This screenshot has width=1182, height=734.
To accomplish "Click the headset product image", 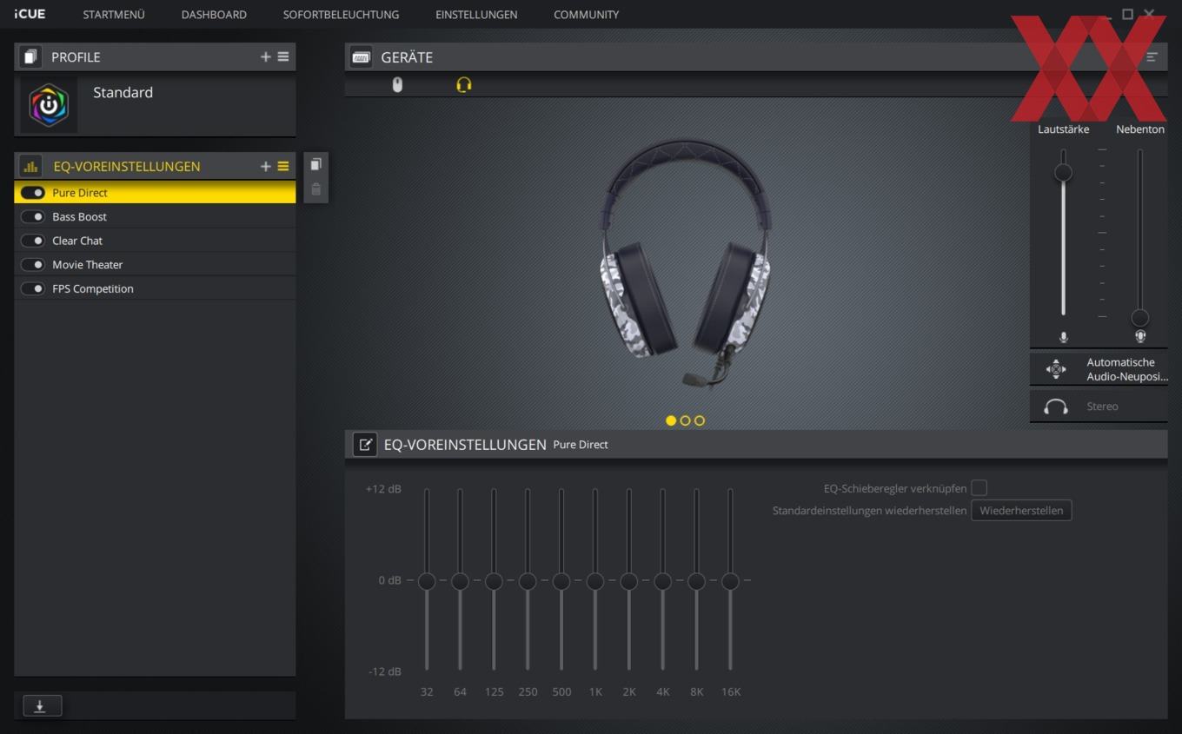I will 685,264.
